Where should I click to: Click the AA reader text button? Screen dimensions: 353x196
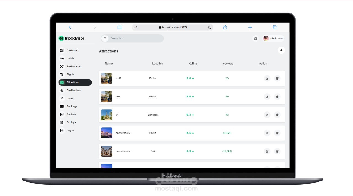136,28
